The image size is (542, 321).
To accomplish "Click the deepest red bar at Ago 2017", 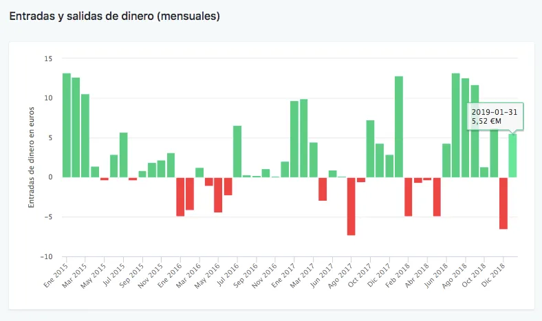I will click(351, 206).
